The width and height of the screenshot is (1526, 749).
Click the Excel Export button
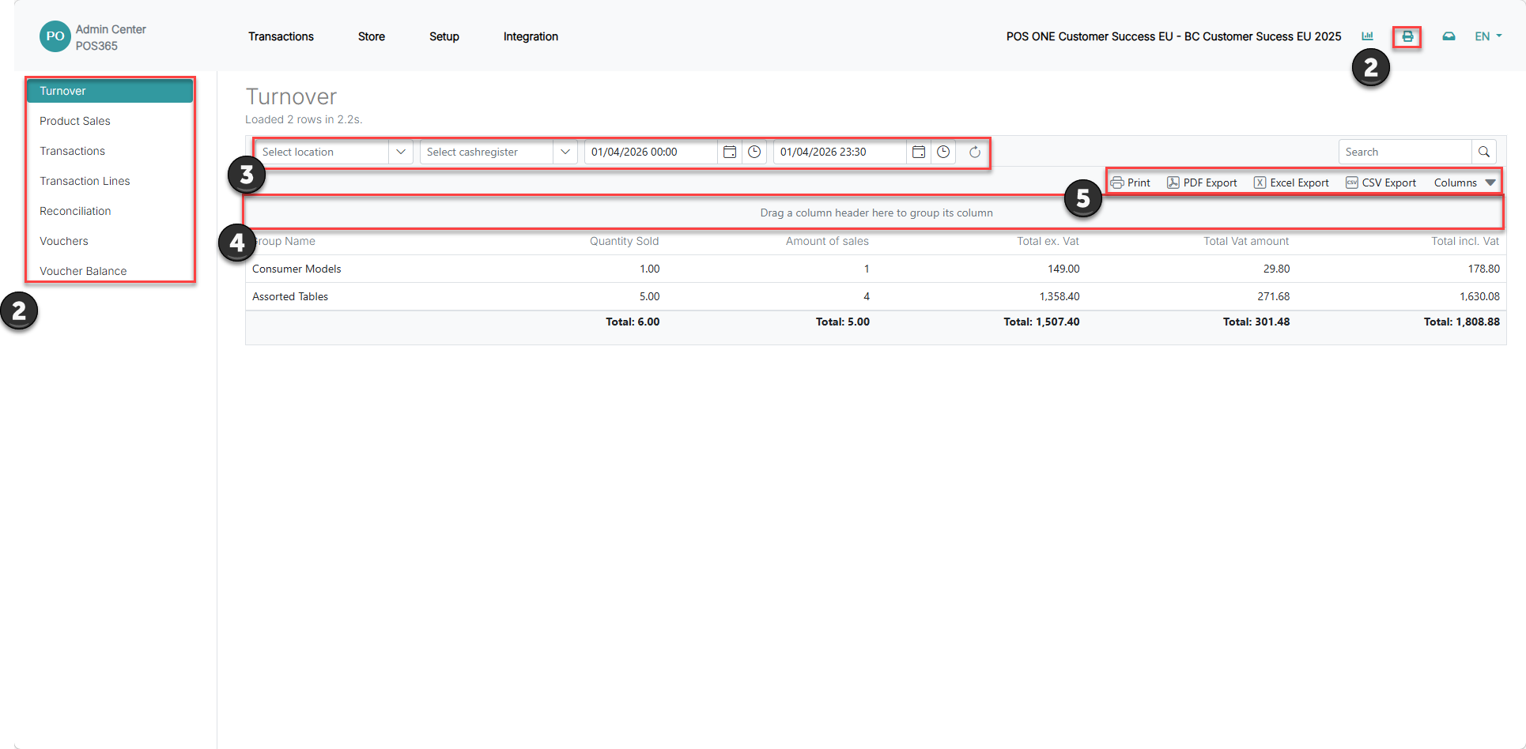pyautogui.click(x=1291, y=183)
